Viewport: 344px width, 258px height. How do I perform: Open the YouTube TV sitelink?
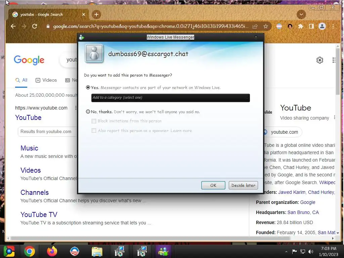[39, 215]
